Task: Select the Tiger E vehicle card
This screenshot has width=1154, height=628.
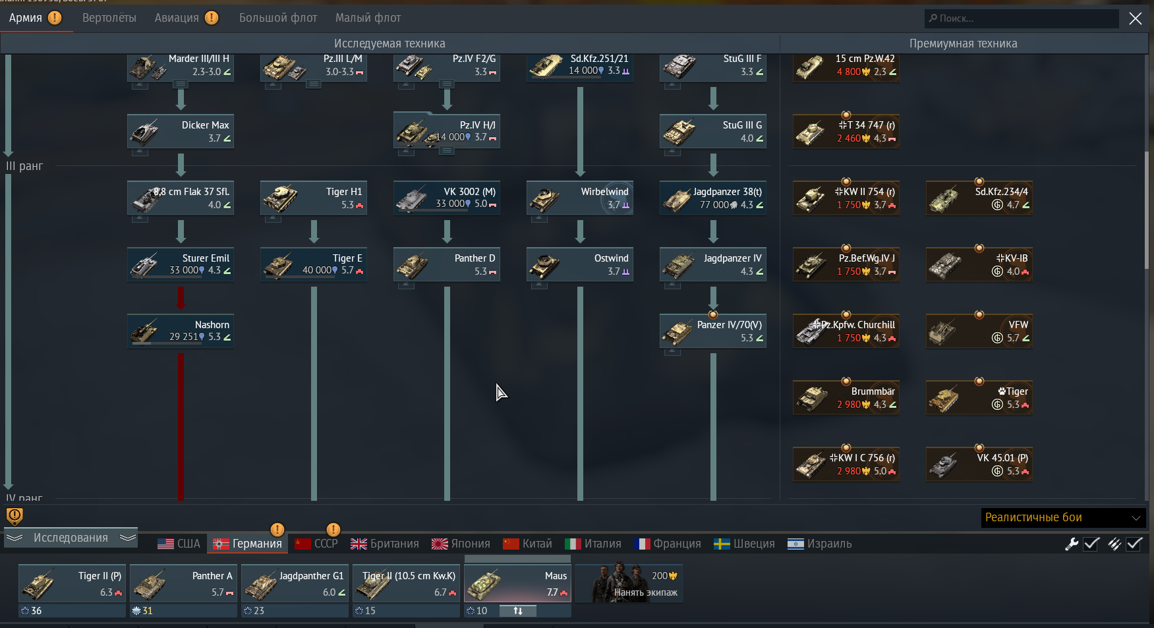Action: coord(314,264)
